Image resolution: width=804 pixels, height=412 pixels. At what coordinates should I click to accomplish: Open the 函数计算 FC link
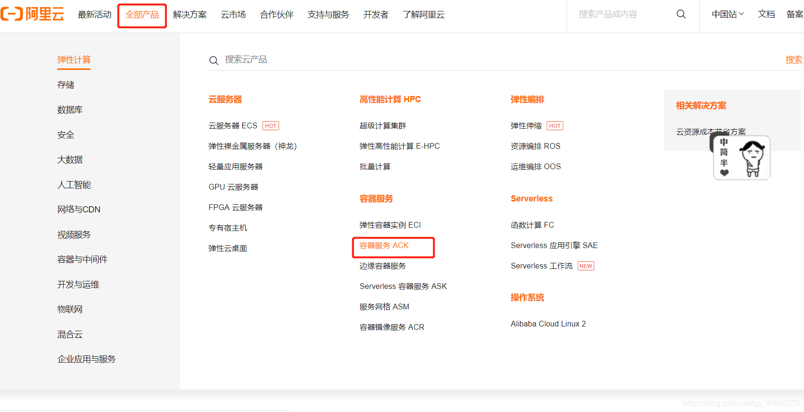click(x=532, y=225)
